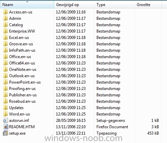Image resolution: width=167 pixels, height=143 pixels.
Task: Select the Enterprise.WW folder icon
Action: (5, 31)
